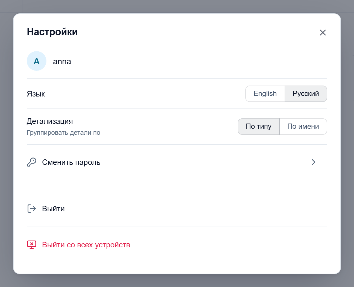The width and height of the screenshot is (354, 287).
Task: Group details with По типу
Action: (x=259, y=127)
